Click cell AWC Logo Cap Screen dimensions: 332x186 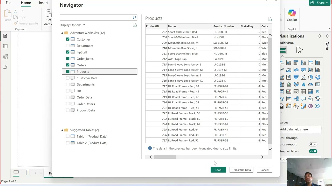(x=190, y=59)
